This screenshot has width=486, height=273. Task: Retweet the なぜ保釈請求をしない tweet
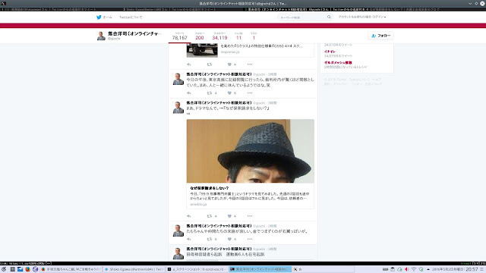click(x=210, y=216)
